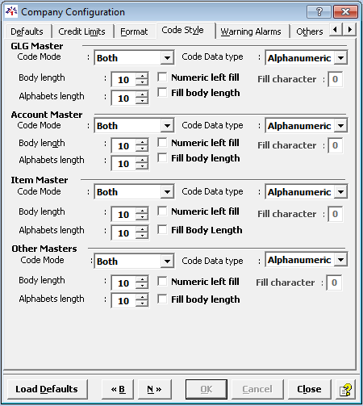Click the question mark help button in title bar
363x406 pixels.
click(x=319, y=12)
